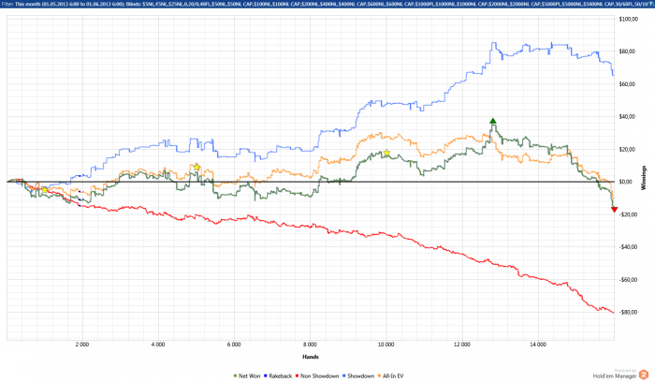Click the -$60,00 y-axis label
655x382 pixels.
628,280
